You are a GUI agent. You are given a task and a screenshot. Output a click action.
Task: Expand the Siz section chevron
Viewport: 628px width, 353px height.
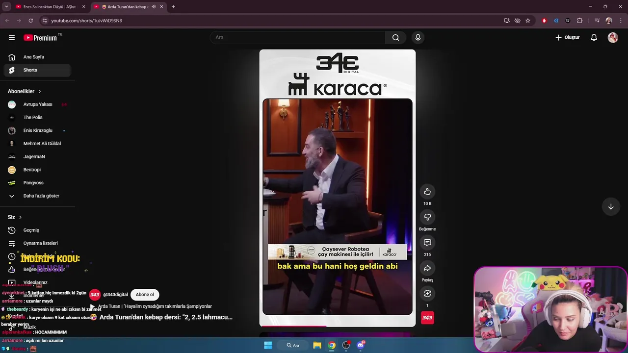pyautogui.click(x=20, y=217)
